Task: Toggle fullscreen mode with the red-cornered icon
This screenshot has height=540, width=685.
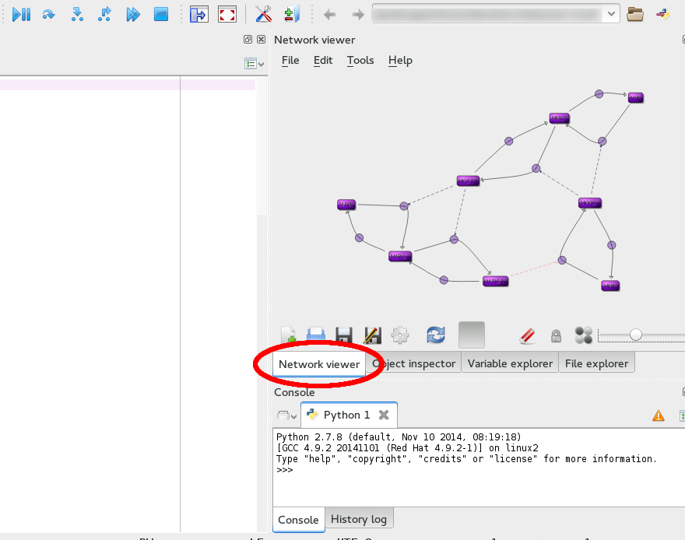Action: tap(227, 13)
